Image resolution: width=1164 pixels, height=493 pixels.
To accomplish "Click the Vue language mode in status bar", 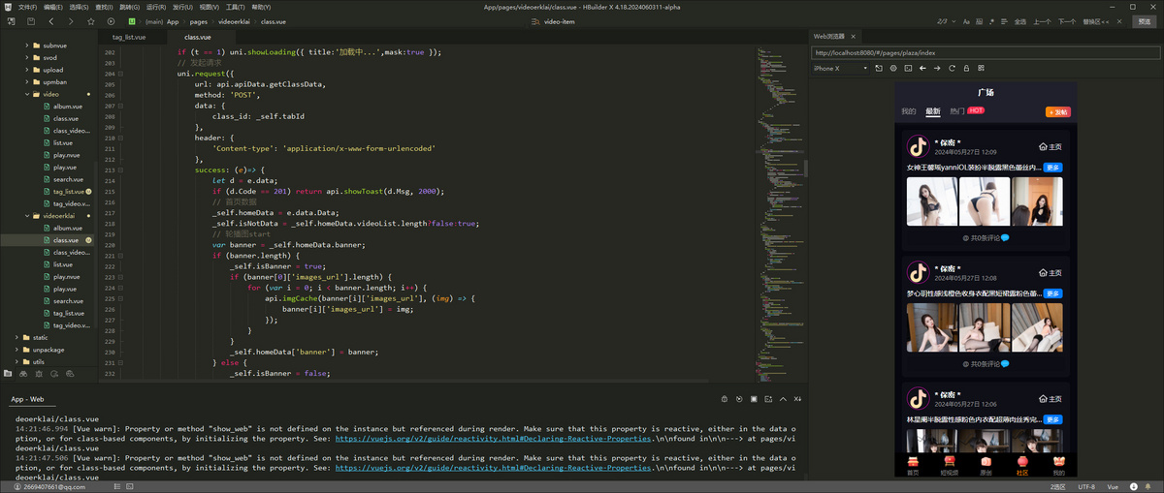I will (x=1113, y=486).
